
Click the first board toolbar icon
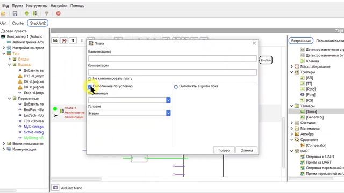click(x=55, y=41)
